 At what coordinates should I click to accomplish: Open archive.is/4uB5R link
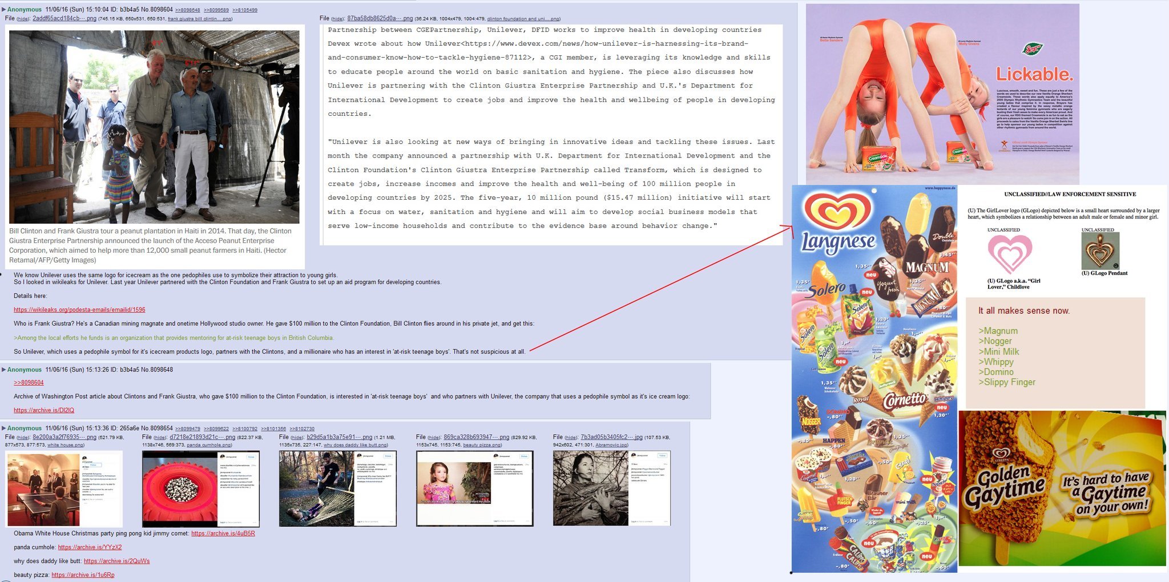(x=223, y=533)
